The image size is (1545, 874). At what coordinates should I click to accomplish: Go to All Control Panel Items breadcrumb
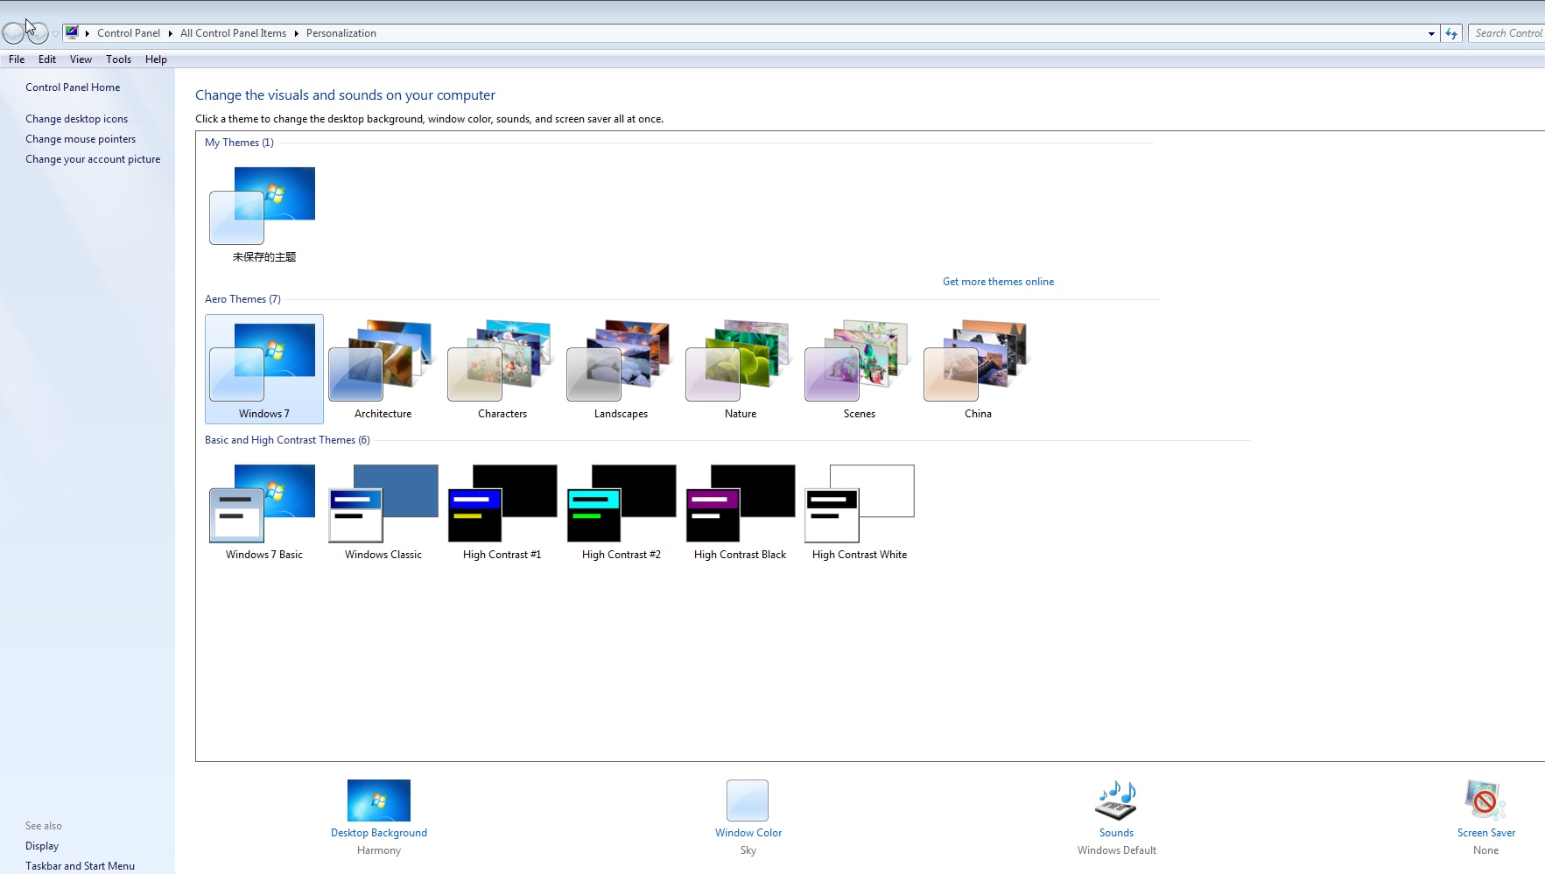[233, 33]
